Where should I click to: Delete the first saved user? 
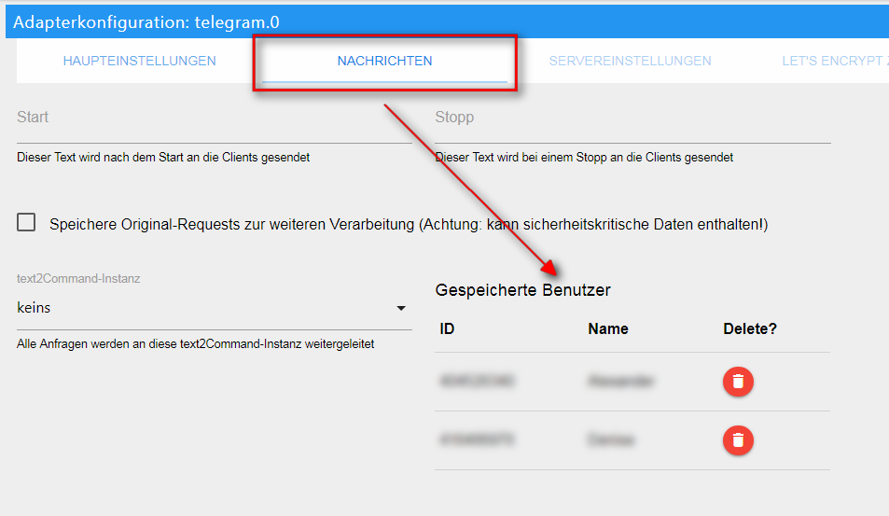point(738,382)
